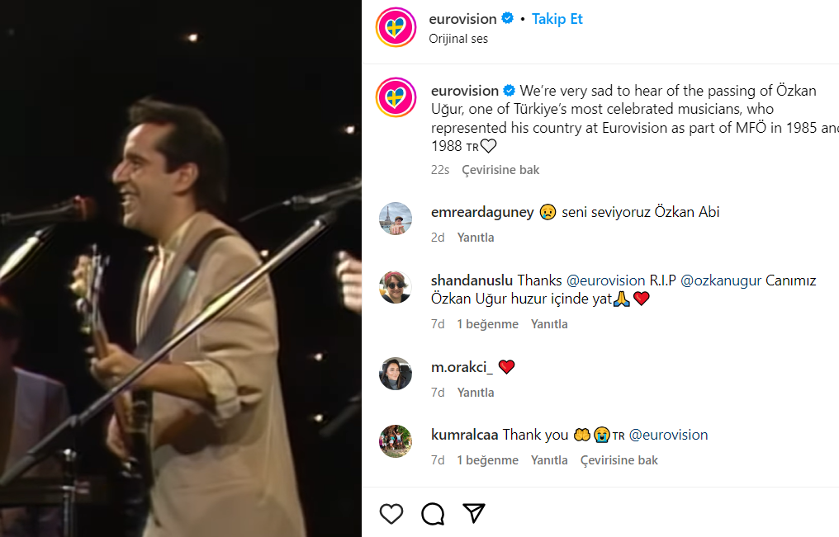
Task: Like the post using the heart icon
Action: pyautogui.click(x=391, y=513)
